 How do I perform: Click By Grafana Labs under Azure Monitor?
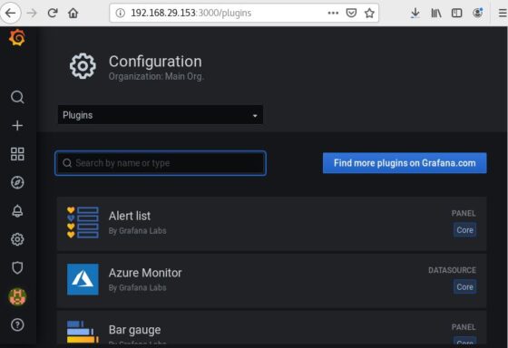coord(137,288)
